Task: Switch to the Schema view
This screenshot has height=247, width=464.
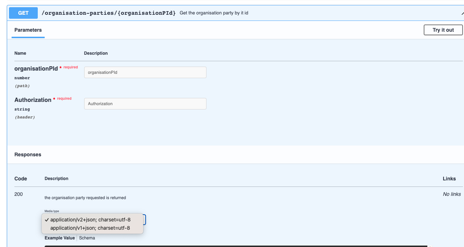Action: [87, 238]
